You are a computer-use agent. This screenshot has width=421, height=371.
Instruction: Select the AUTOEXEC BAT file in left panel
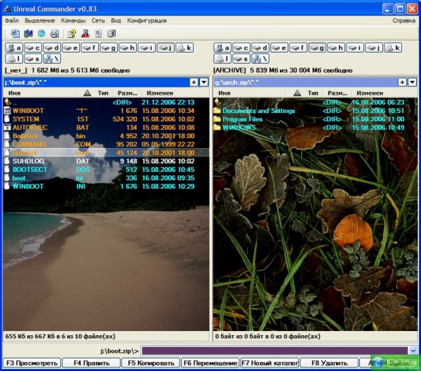[x=29, y=128]
